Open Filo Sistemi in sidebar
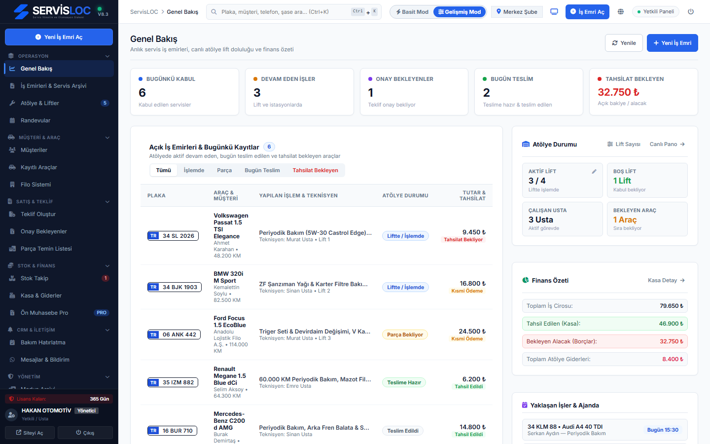 pyautogui.click(x=59, y=185)
